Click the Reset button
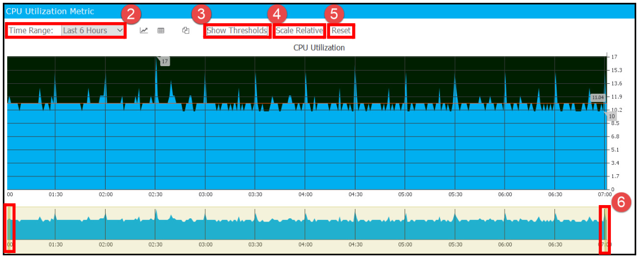The width and height of the screenshot is (639, 258). tap(341, 30)
